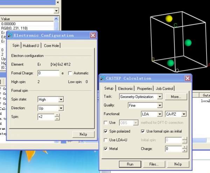This screenshot has width=210, height=173.
Task: Enable the Use LDA+U checkbox
Action: tap(106, 140)
